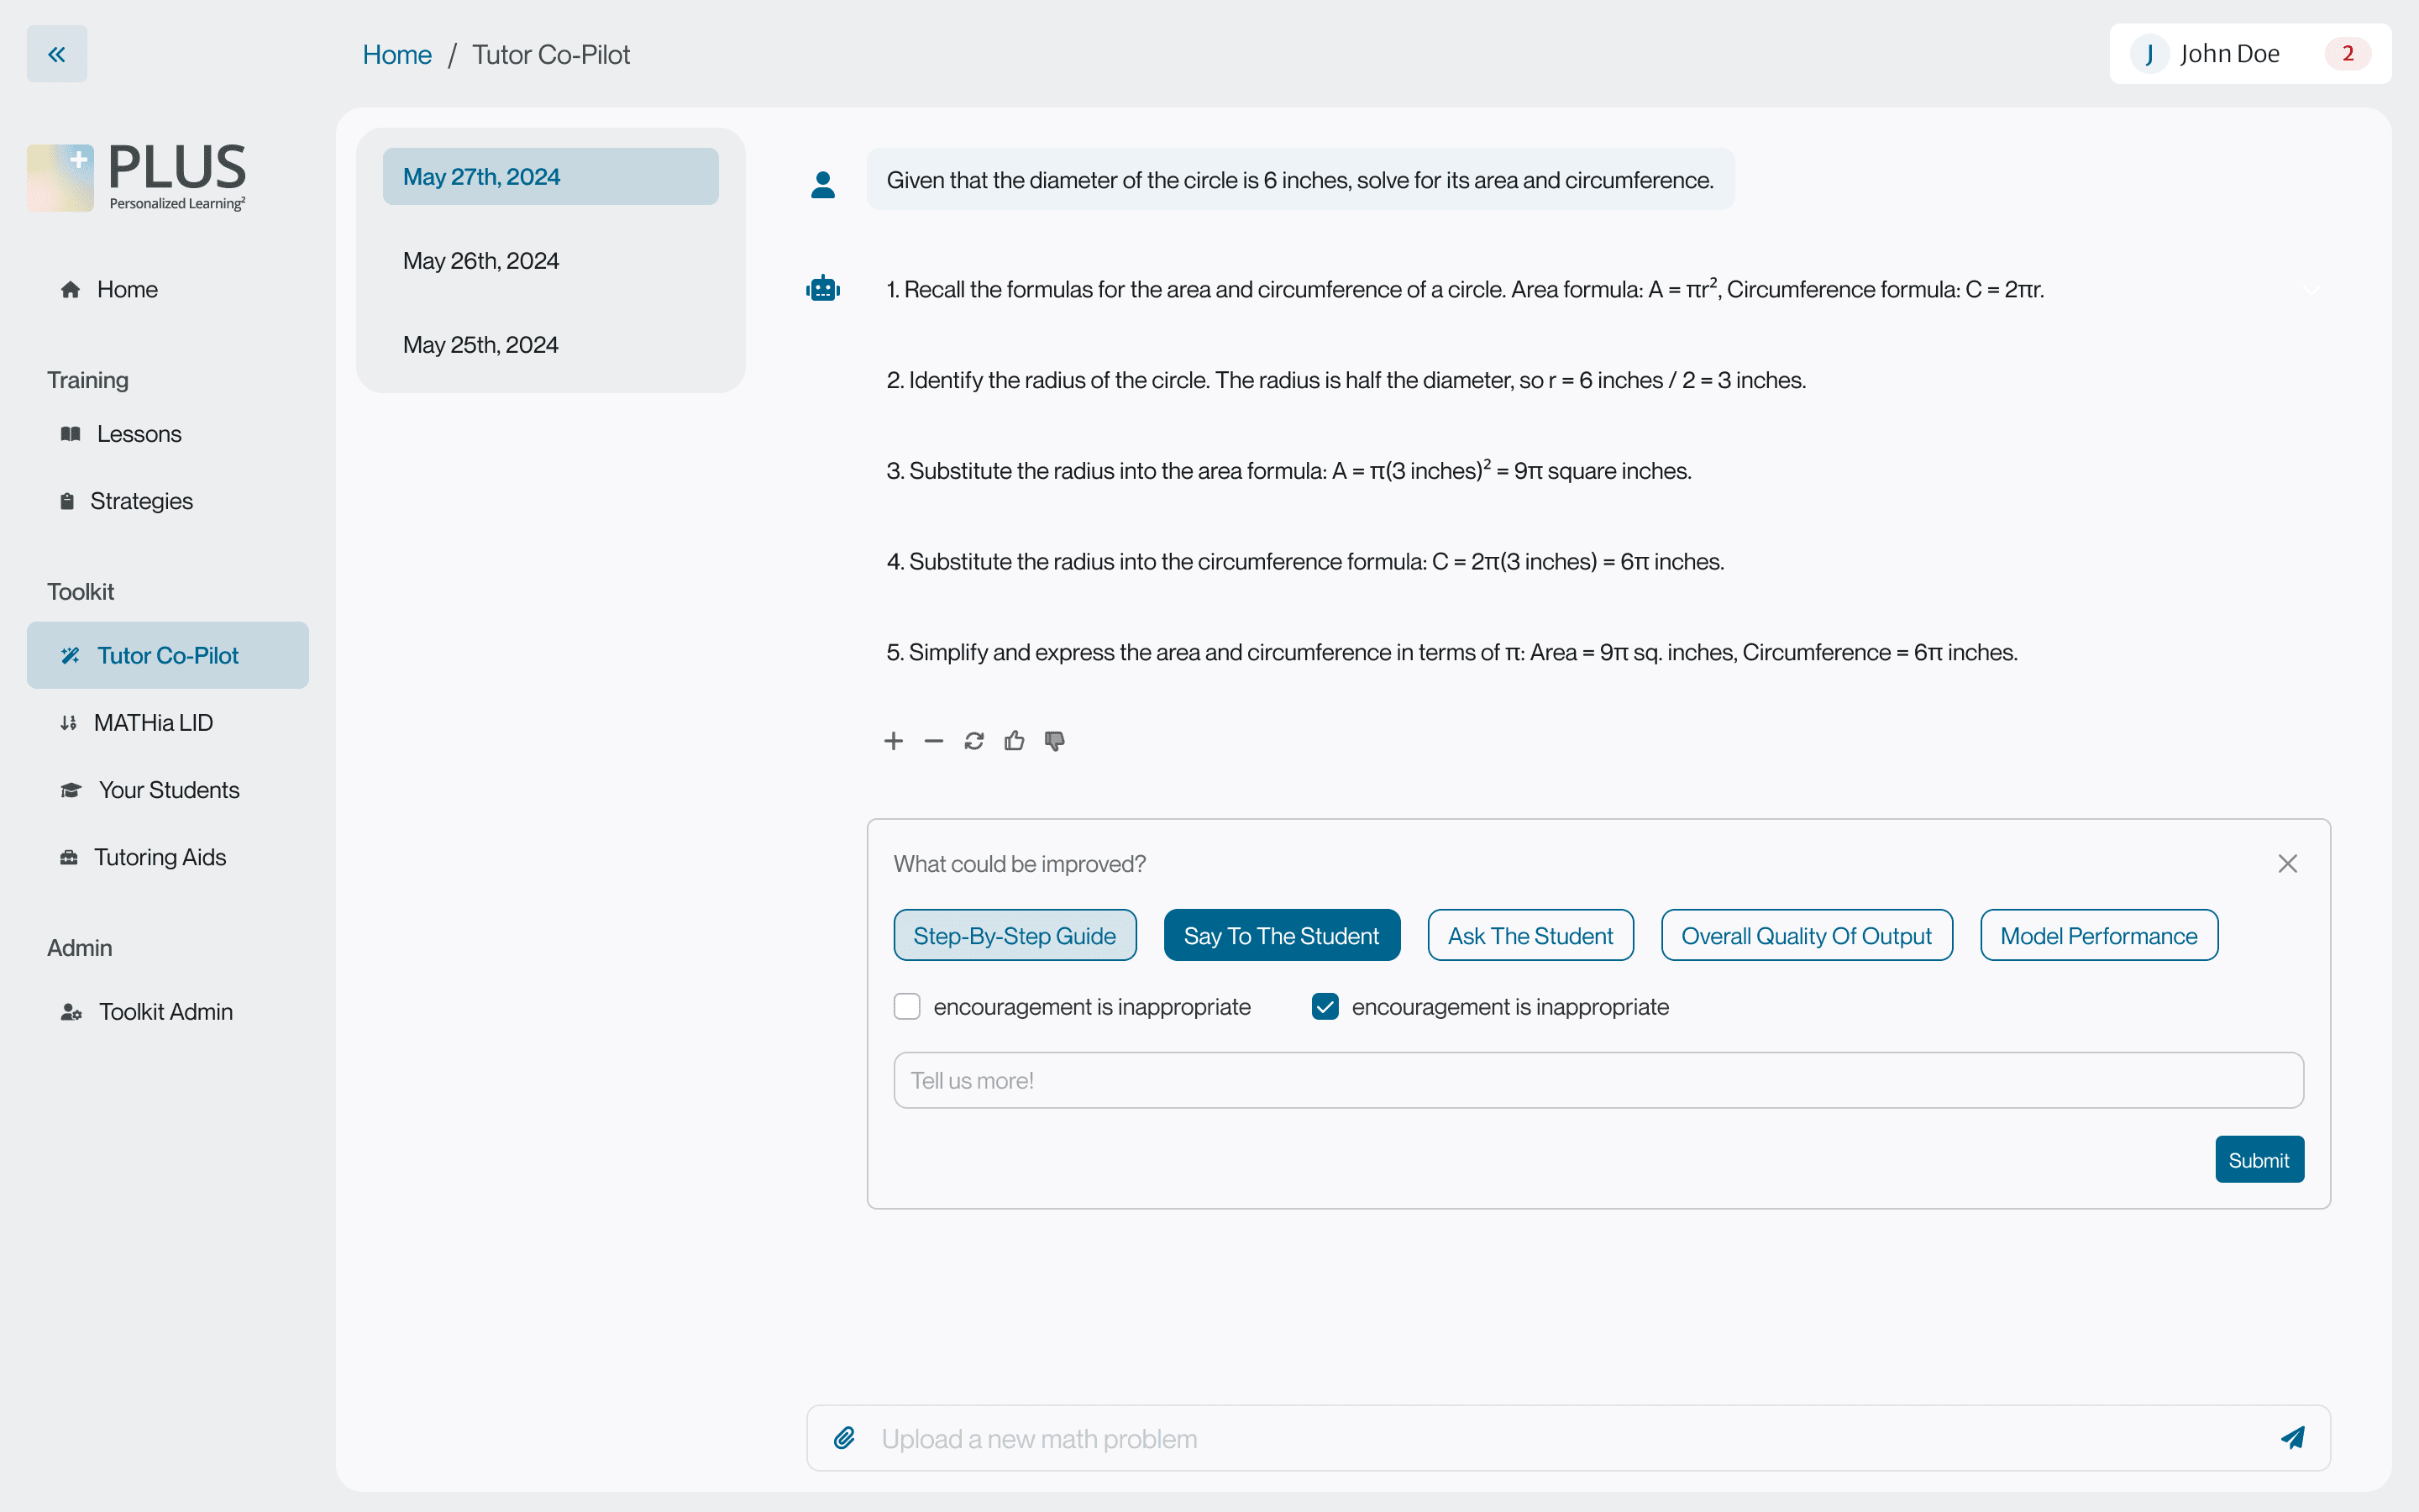
Task: Open the May 26th, 2024 session
Action: click(480, 261)
